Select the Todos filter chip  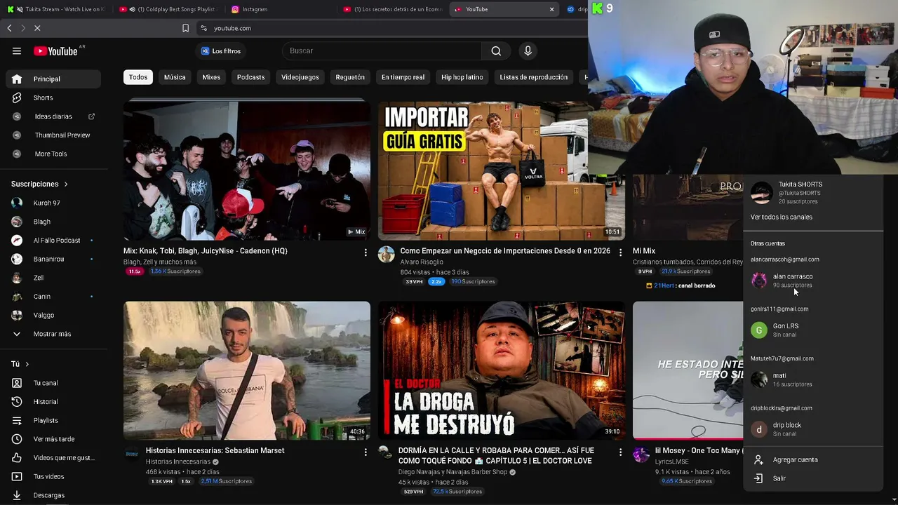(x=138, y=77)
